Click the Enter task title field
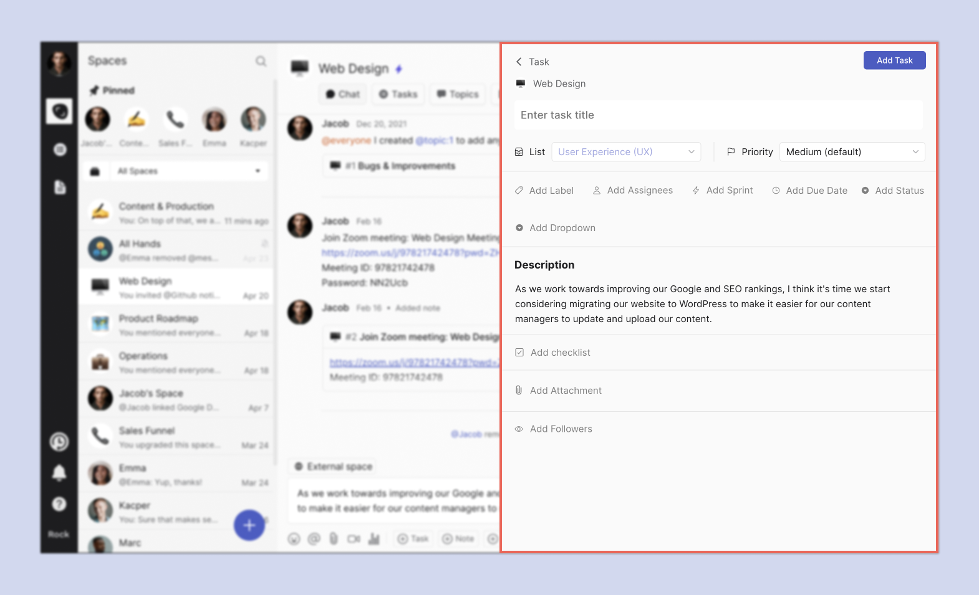Viewport: 979px width, 595px height. 718,115
